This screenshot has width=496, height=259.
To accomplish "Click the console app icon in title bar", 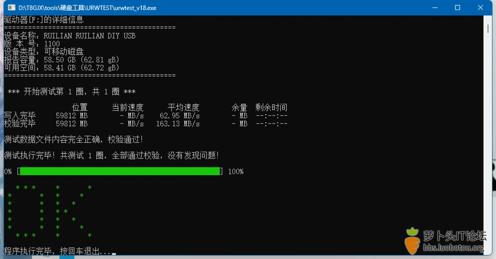I will [12, 8].
